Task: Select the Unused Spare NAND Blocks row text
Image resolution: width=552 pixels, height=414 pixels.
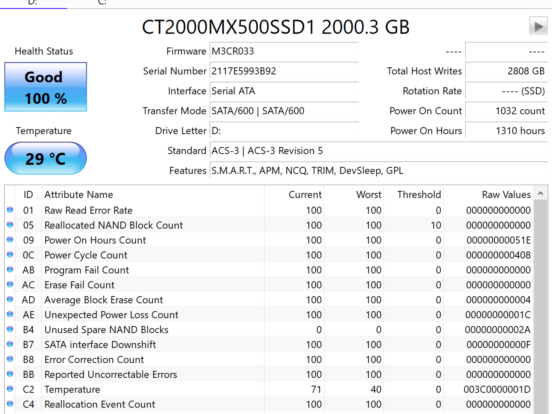Action: point(106,330)
